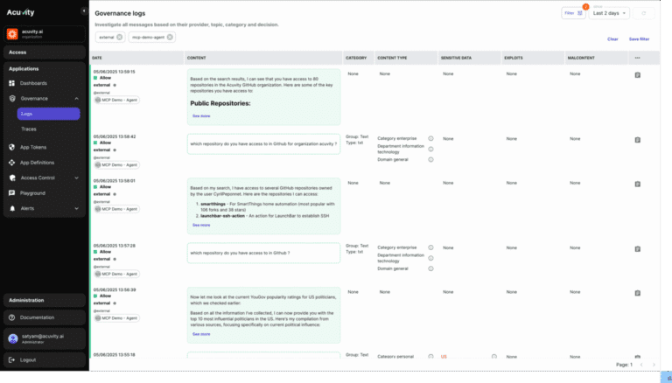This screenshot has width=672, height=383.
Task: Collapse the Governance menu section
Action: click(78, 99)
